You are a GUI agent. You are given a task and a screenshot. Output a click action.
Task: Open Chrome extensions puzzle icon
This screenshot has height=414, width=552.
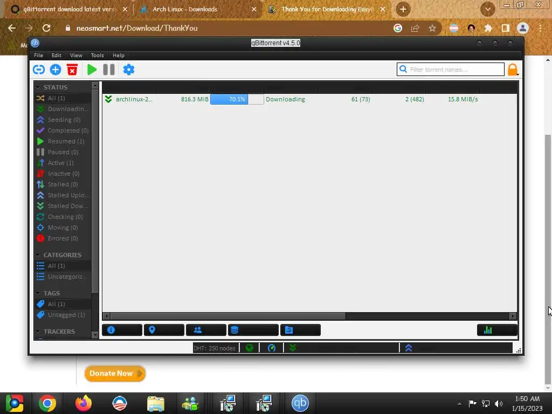(488, 28)
